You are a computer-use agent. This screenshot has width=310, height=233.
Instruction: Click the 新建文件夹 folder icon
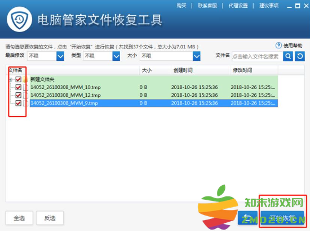point(25,79)
